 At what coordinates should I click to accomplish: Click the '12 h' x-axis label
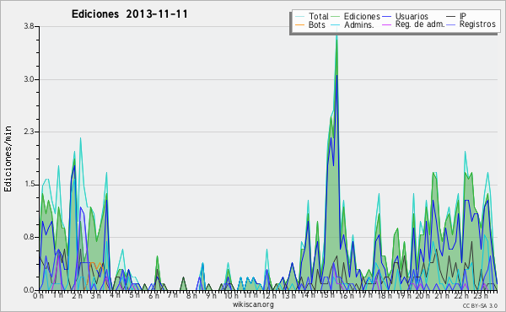point(269,296)
